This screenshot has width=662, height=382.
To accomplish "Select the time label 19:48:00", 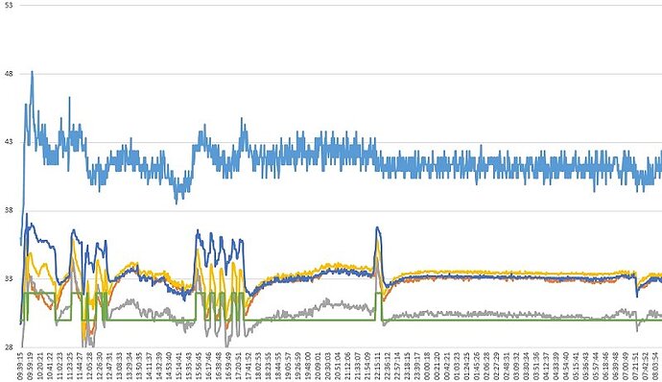I will tap(308, 367).
